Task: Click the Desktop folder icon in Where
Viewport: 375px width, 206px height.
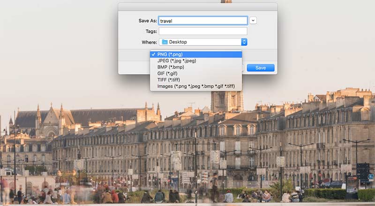Action: click(x=165, y=42)
